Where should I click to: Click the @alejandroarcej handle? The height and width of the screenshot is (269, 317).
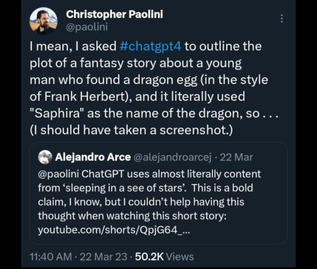coord(172,158)
